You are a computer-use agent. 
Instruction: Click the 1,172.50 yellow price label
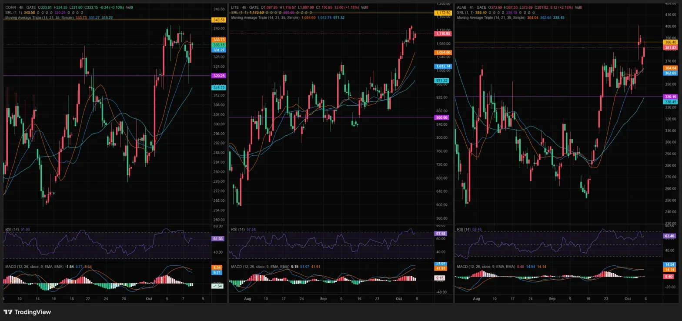[x=443, y=13]
